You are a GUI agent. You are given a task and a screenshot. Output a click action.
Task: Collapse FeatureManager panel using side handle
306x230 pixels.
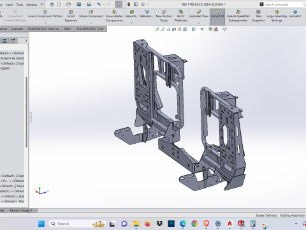pyautogui.click(x=30, y=117)
